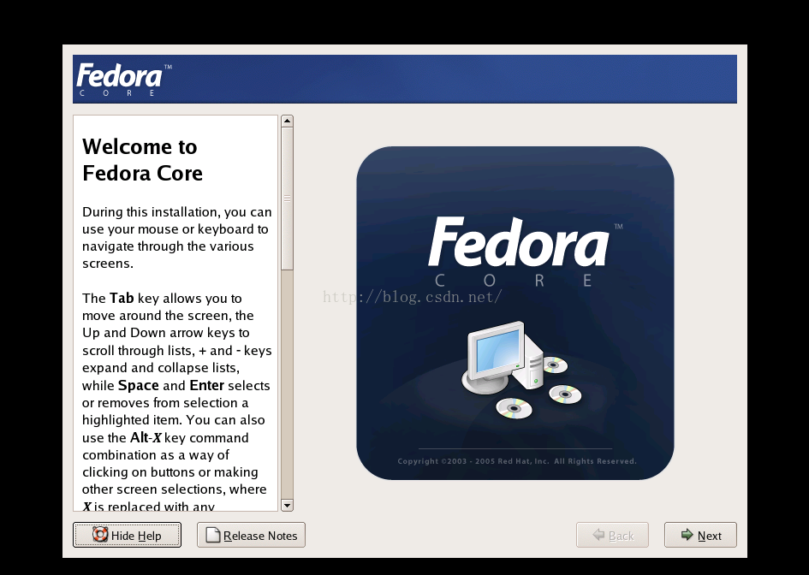The width and height of the screenshot is (809, 575).
Task: Click the 'Alt-X' key text in help
Action: click(146, 437)
